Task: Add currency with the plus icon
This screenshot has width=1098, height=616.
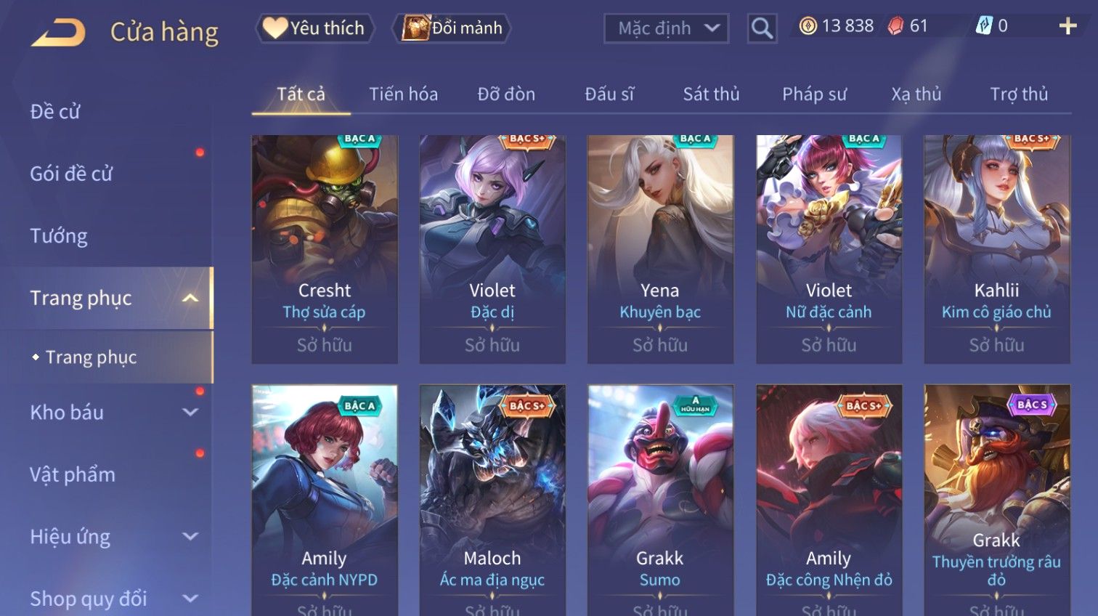Action: pyautogui.click(x=1067, y=26)
